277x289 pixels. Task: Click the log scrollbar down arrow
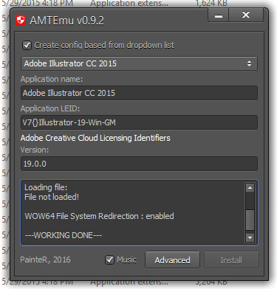pyautogui.click(x=250, y=237)
